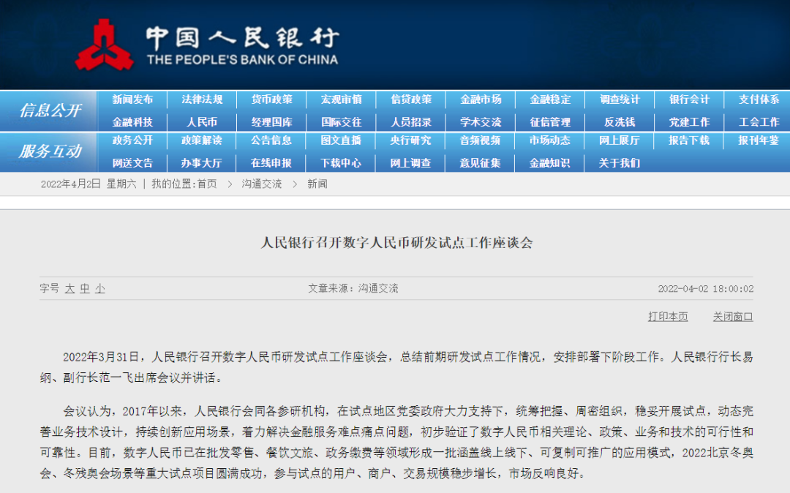Set font size to large (大)
Screen dimensions: 790x493
69,289
